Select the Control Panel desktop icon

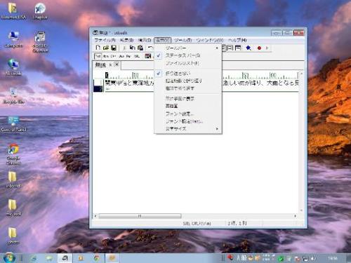tap(13, 123)
